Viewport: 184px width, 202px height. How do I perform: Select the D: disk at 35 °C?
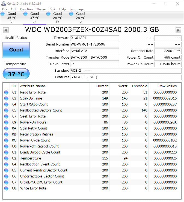[12, 18]
